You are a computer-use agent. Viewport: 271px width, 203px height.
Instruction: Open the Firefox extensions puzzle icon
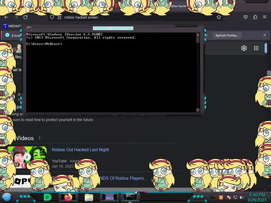coord(255,17)
